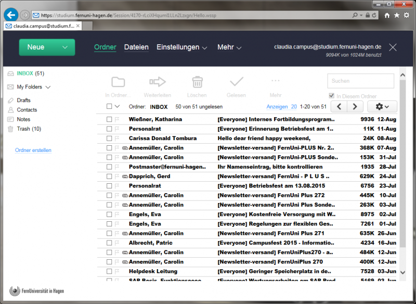Open the Dateien tab

pos(136,47)
